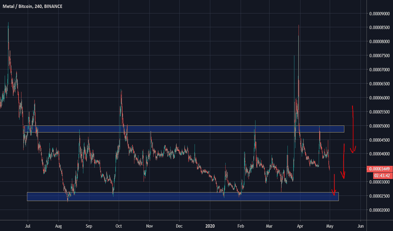This screenshot has width=393, height=231.
Task: Click the 0.00006000 price axis label
Action: click(379, 98)
